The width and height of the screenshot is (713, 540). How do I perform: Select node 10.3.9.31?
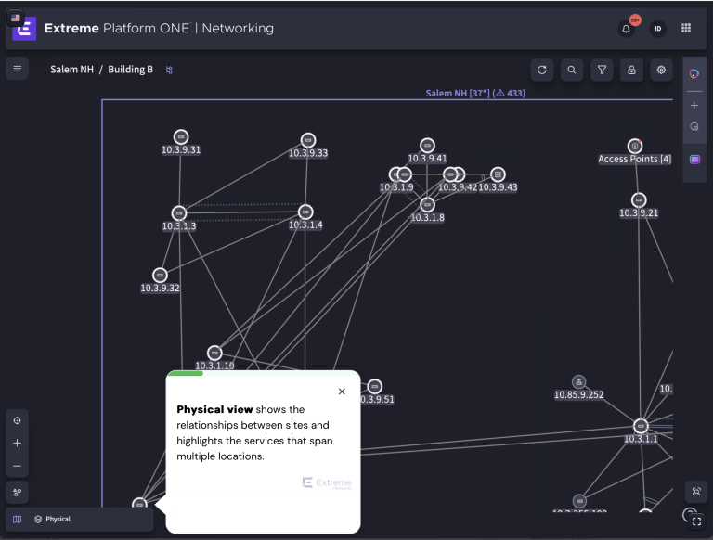pos(181,136)
